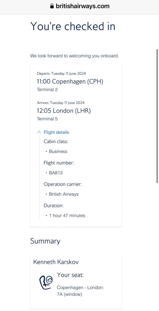Click the page vertical scrollbar
Image resolution: width=159 pixels, height=311 pixels.
coord(157,116)
